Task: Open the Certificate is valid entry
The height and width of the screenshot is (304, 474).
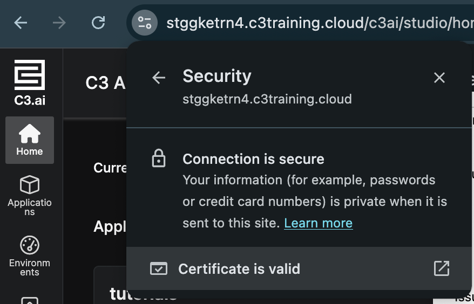Action: click(239, 269)
